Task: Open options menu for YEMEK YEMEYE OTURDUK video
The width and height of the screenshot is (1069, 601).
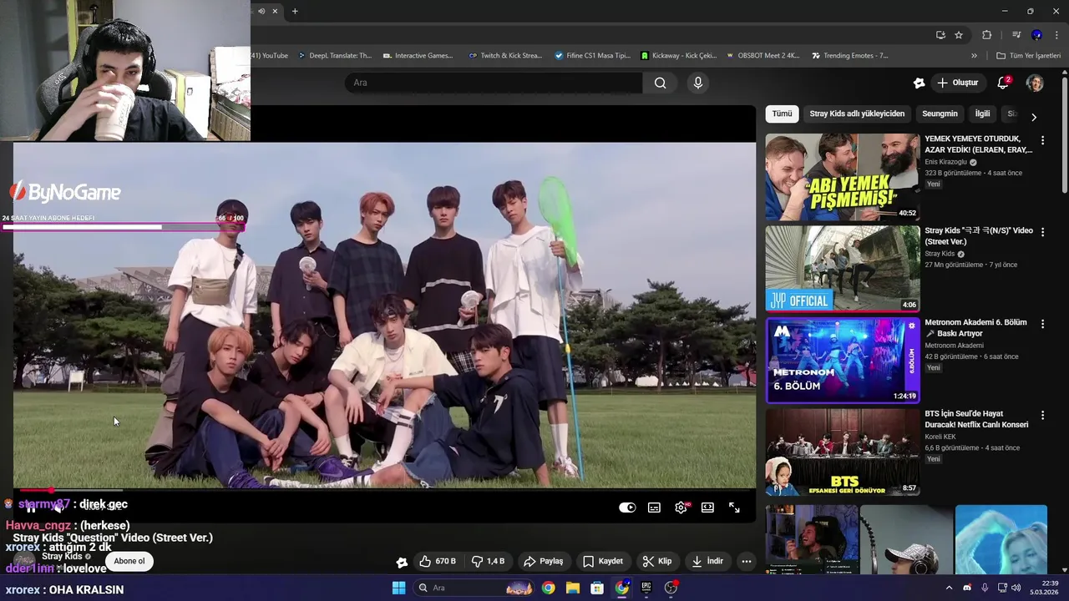Action: click(x=1042, y=140)
